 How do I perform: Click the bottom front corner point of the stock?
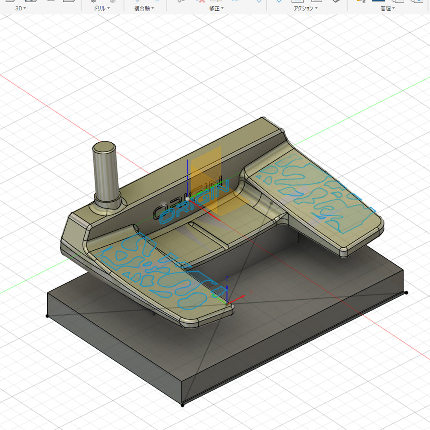click(x=182, y=405)
